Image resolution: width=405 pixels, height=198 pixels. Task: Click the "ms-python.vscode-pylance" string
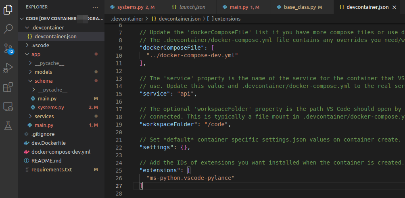191,178
